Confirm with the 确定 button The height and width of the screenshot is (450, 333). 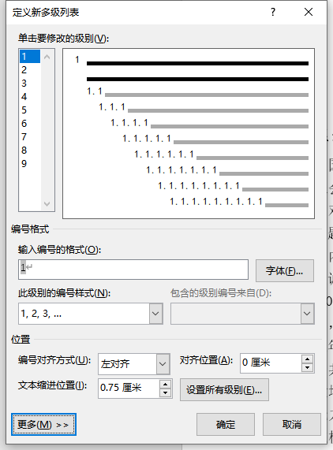[226, 425]
